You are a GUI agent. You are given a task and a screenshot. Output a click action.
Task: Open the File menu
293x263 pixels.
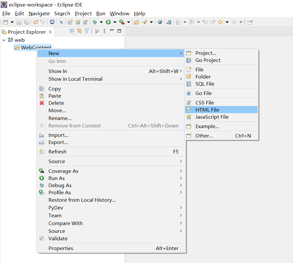(6, 13)
